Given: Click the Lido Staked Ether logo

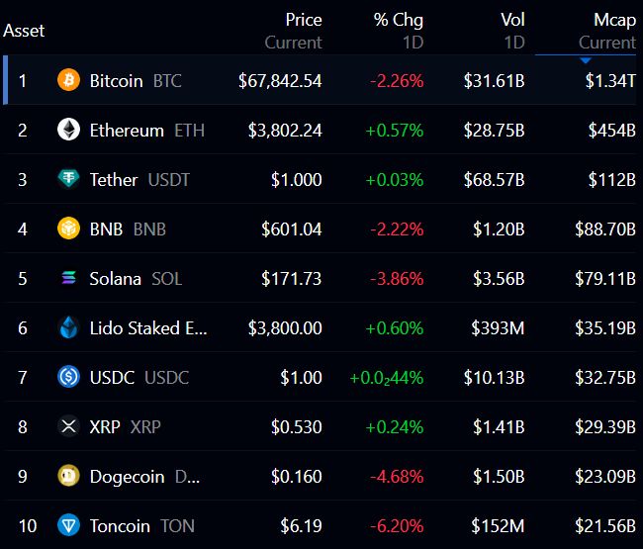Looking at the screenshot, I should pyautogui.click(x=68, y=327).
